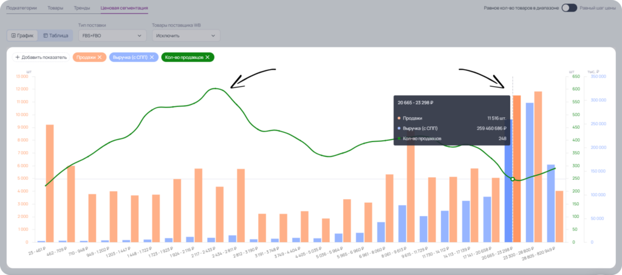Remove the Кол-во продавцов indicator via its X
The height and width of the screenshot is (275, 622).
(x=207, y=58)
